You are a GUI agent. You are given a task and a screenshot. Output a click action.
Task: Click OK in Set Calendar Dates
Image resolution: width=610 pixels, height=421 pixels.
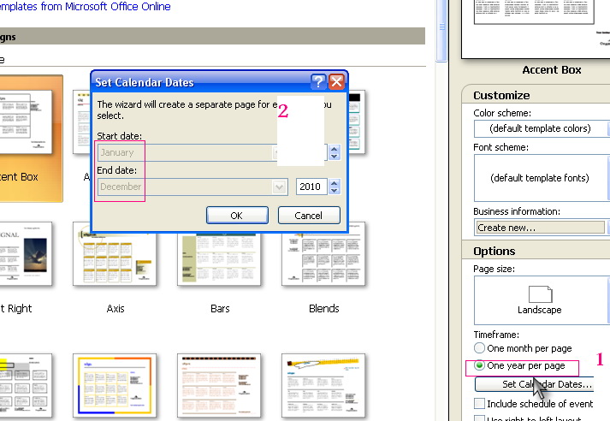(237, 216)
